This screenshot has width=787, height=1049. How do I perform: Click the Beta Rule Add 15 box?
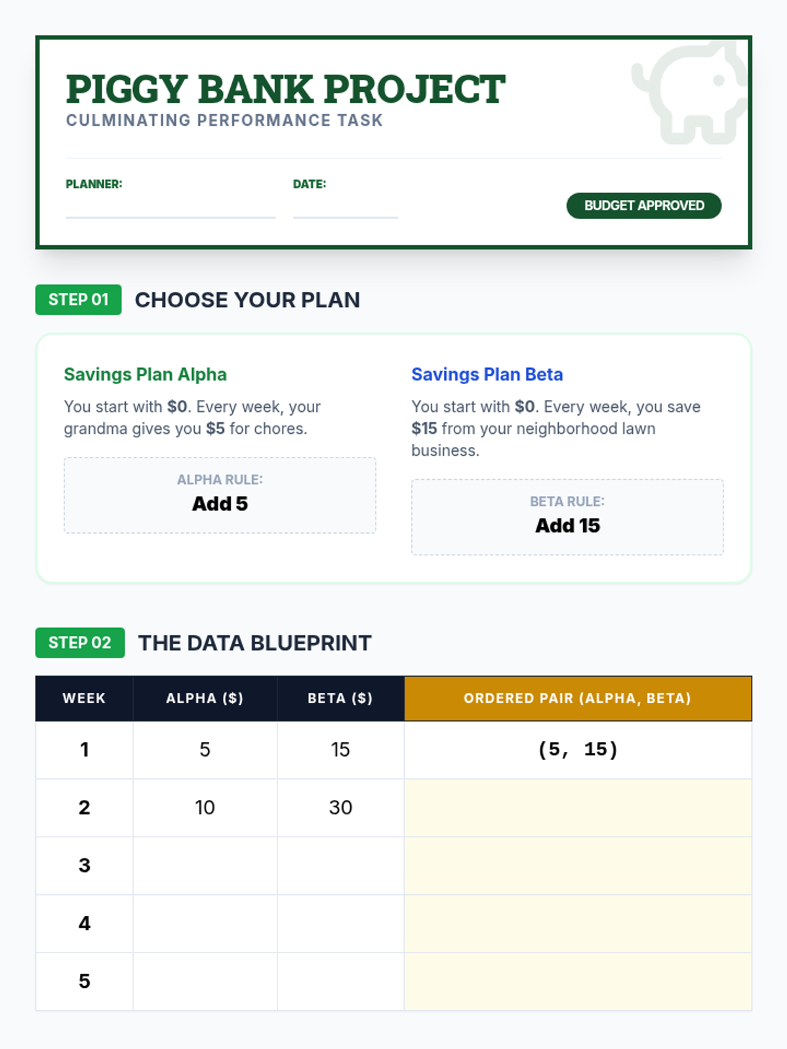click(x=567, y=517)
